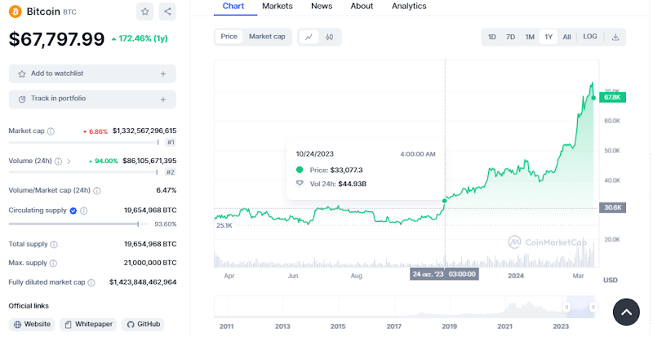The width and height of the screenshot is (653, 337).
Task: Download chart data using the download icon
Action: pyautogui.click(x=615, y=37)
